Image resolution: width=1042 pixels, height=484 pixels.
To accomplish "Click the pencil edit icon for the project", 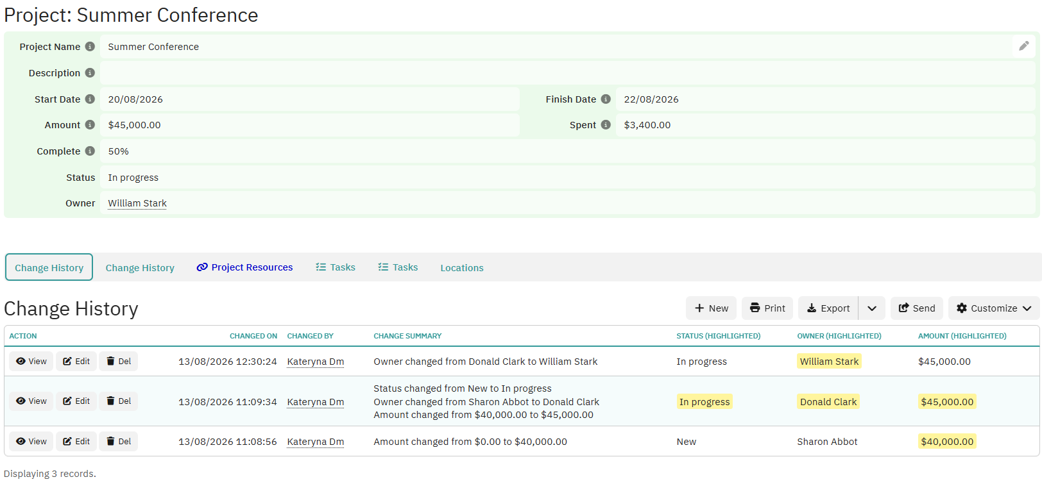I will click(x=1024, y=46).
